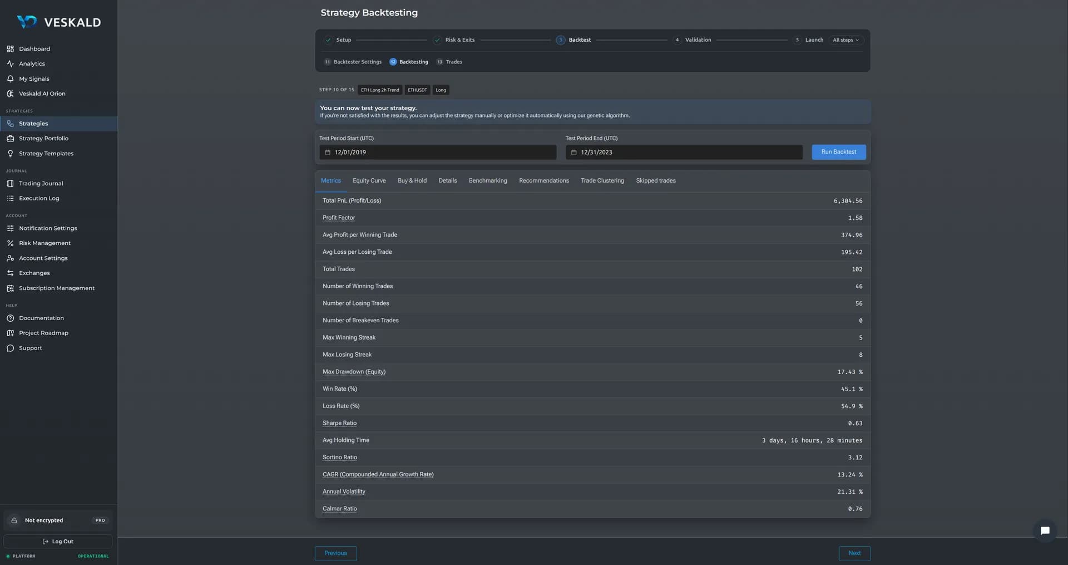
Task: Click the ETH Long 2h Trend tag
Action: tap(380, 90)
